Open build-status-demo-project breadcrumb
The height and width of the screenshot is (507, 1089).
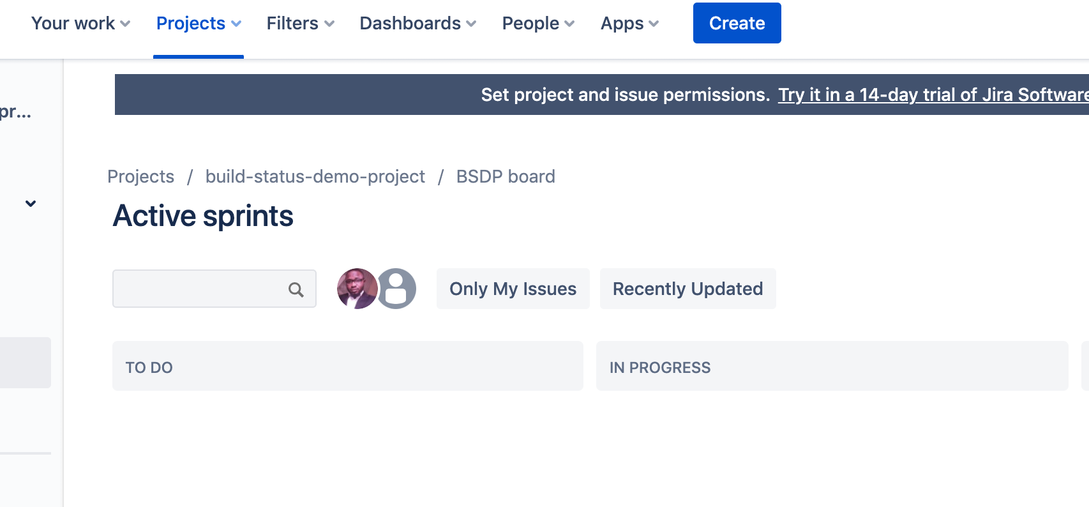(315, 176)
